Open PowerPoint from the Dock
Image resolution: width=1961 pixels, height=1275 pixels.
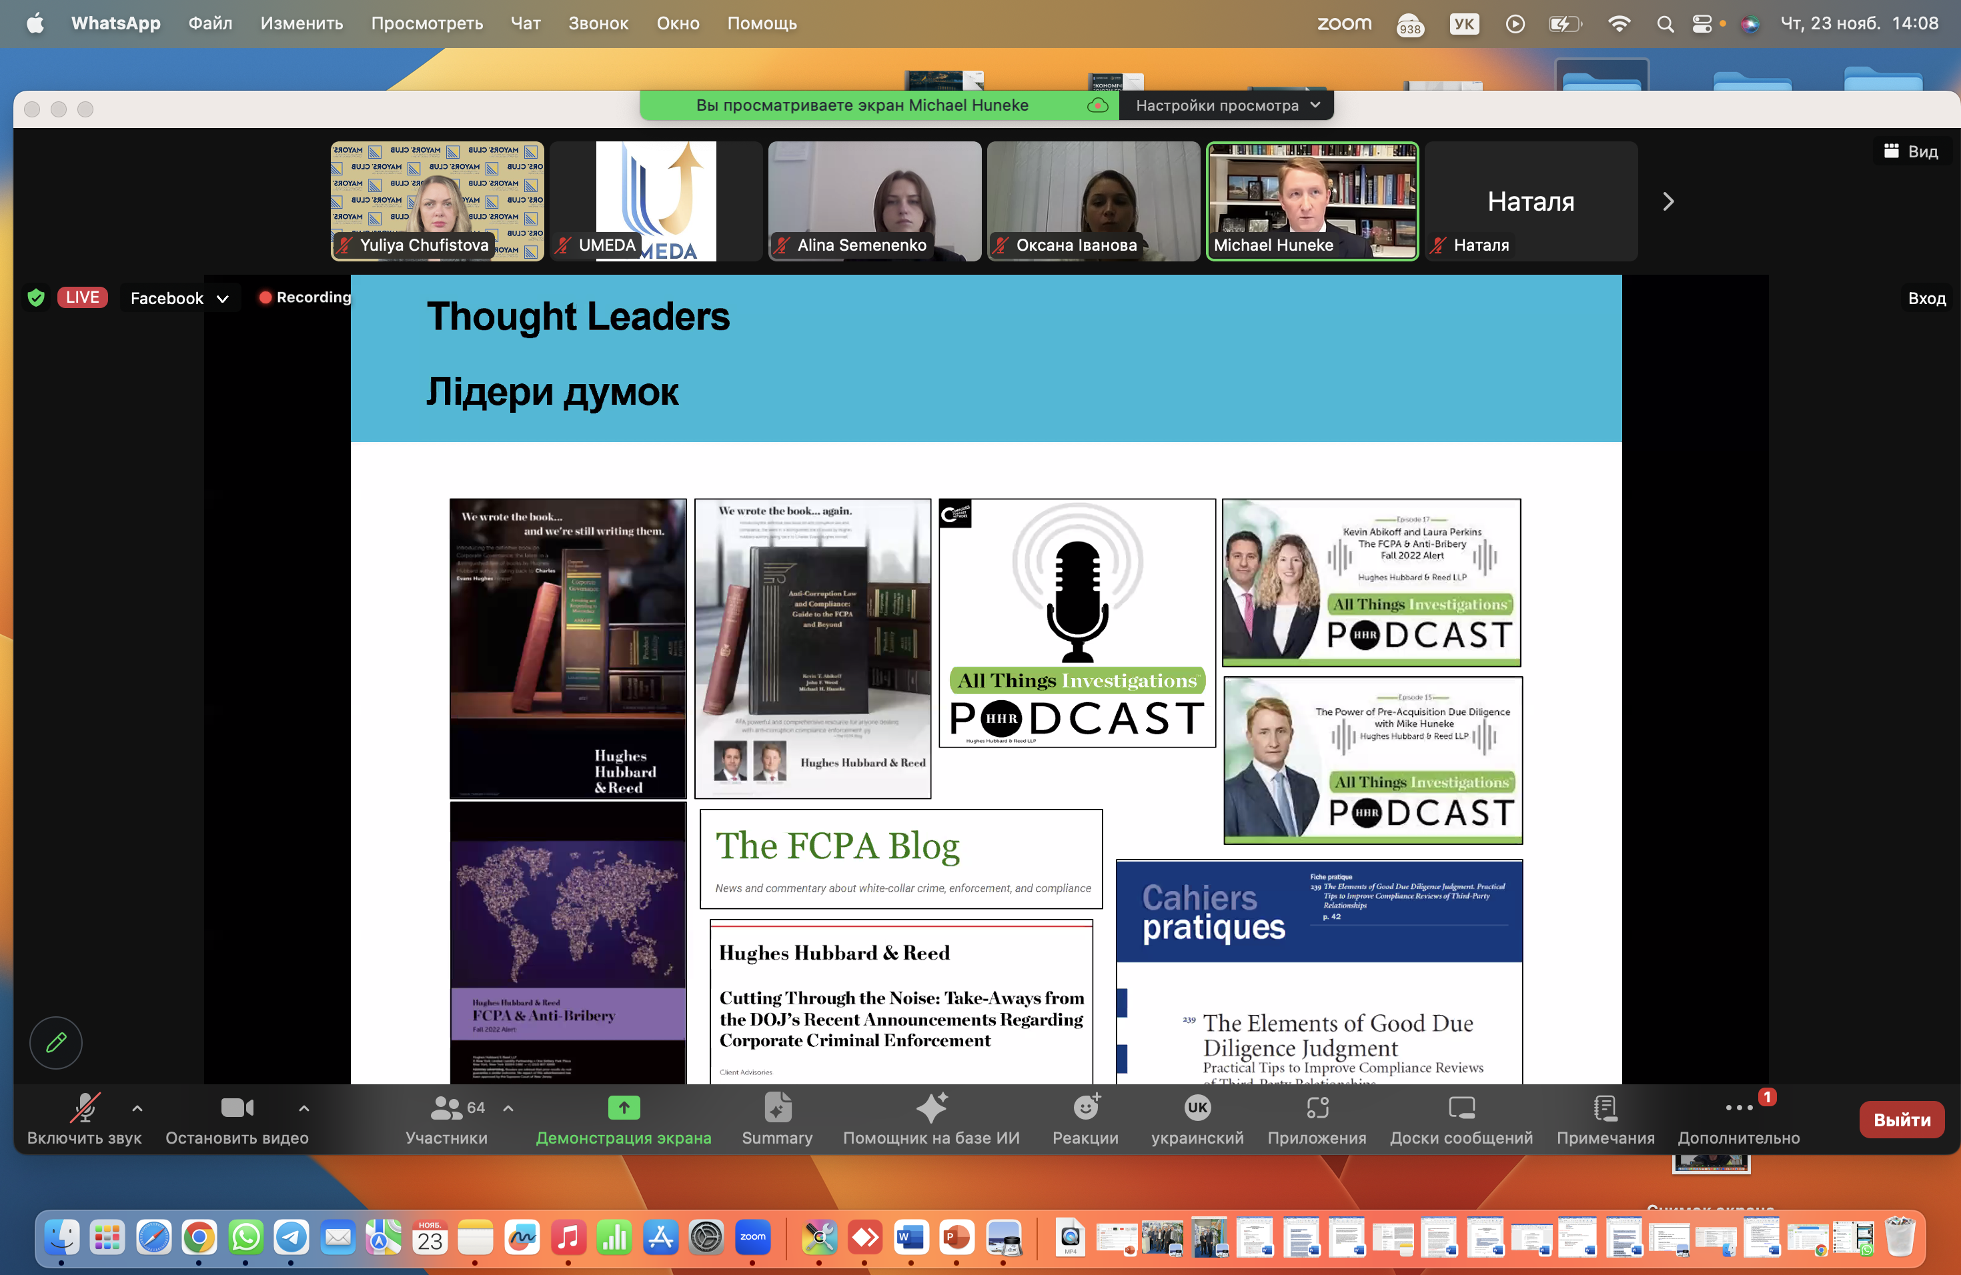[x=956, y=1237]
